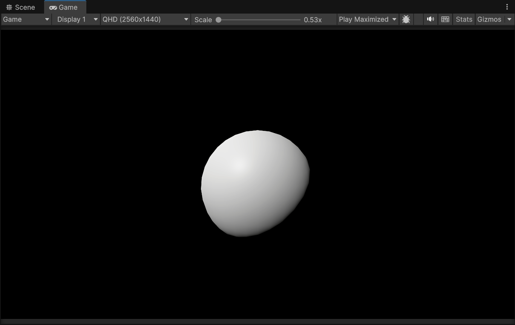This screenshot has width=515, height=325.
Task: Select the Game tab
Action: (64, 7)
